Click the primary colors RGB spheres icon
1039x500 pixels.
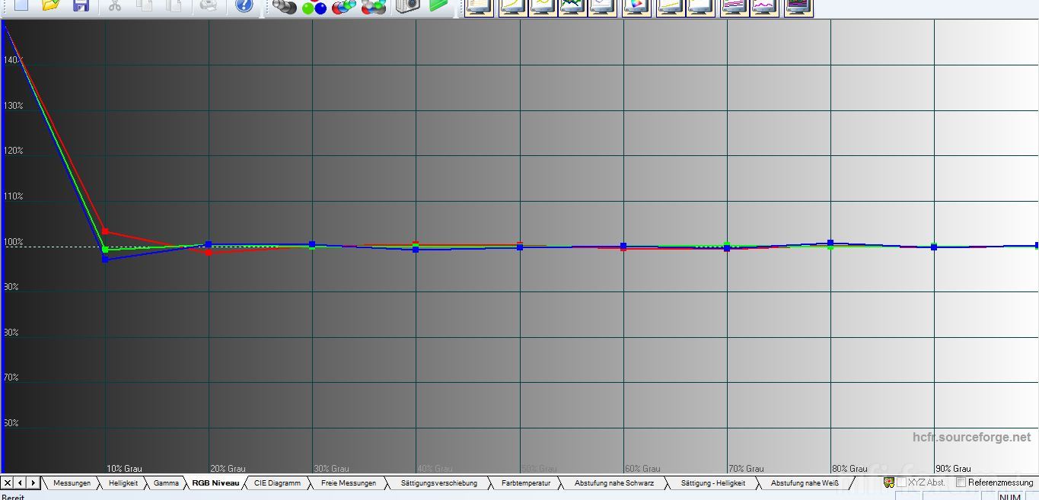point(314,7)
